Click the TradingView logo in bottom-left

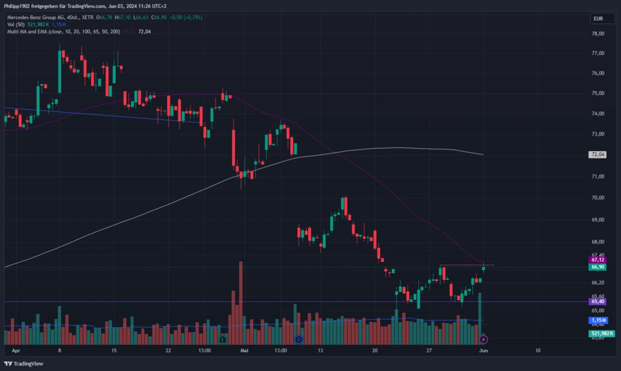[24, 364]
